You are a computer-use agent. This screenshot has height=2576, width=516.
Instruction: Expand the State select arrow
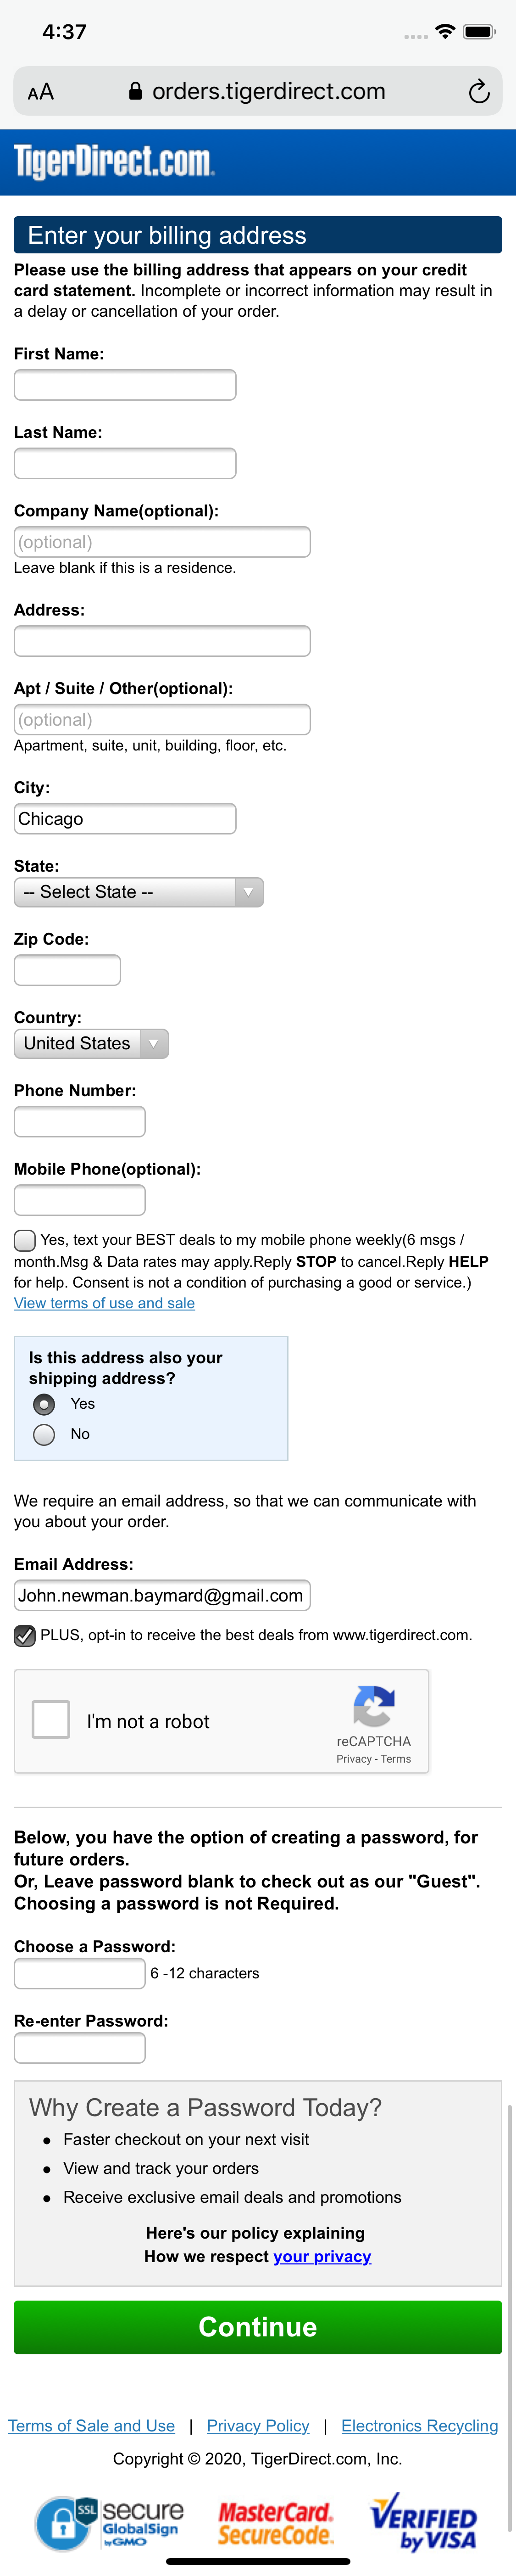(248, 891)
